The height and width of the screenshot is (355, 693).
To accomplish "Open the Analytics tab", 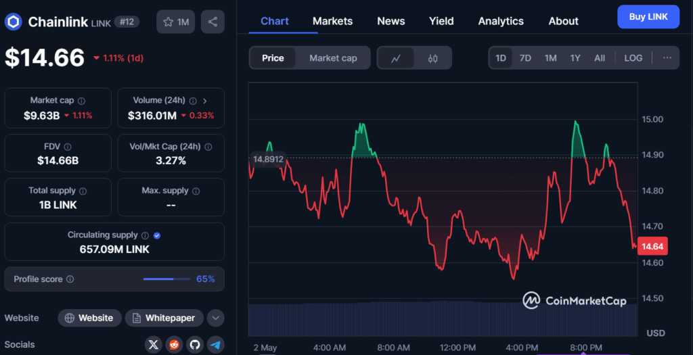I will coord(501,21).
